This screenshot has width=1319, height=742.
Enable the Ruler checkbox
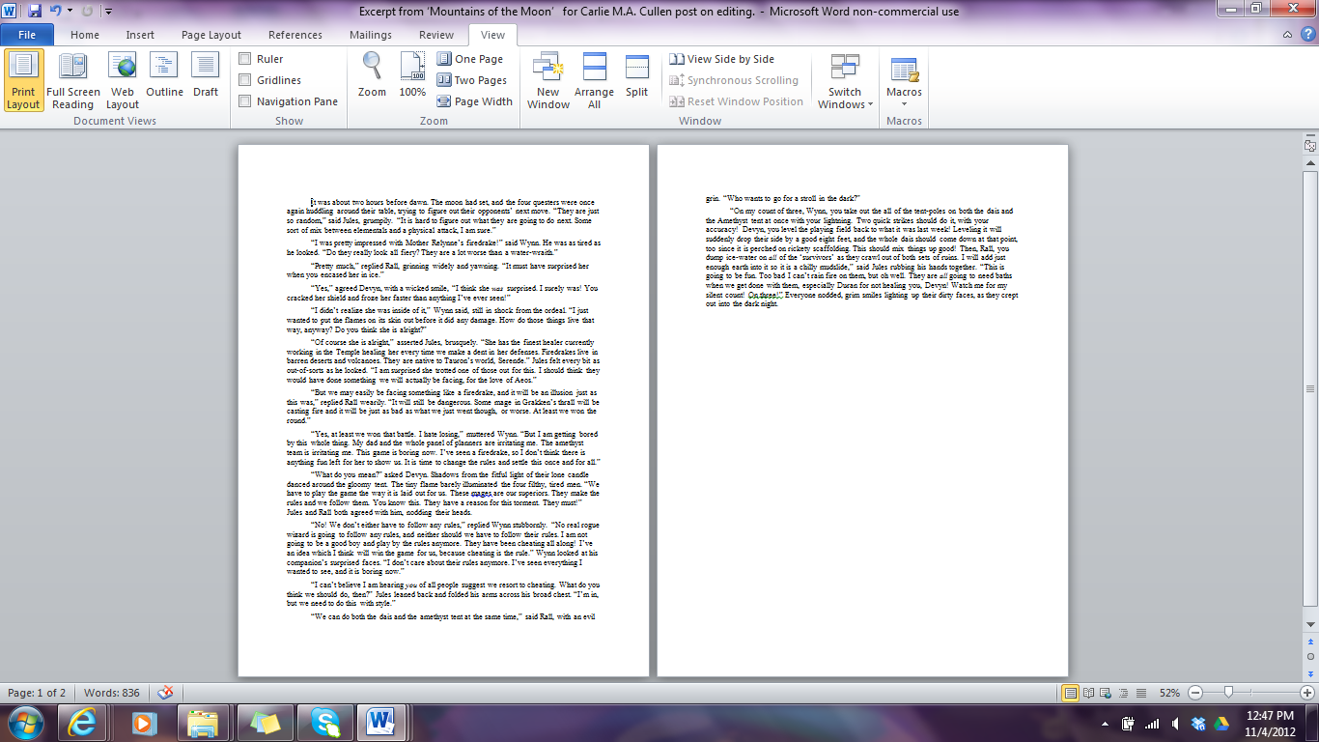(x=245, y=59)
